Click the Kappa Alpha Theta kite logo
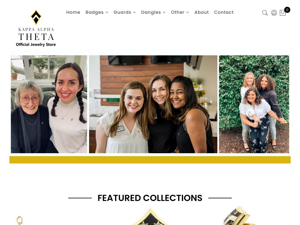Image resolution: width=300 pixels, height=225 pixels. (x=36, y=17)
